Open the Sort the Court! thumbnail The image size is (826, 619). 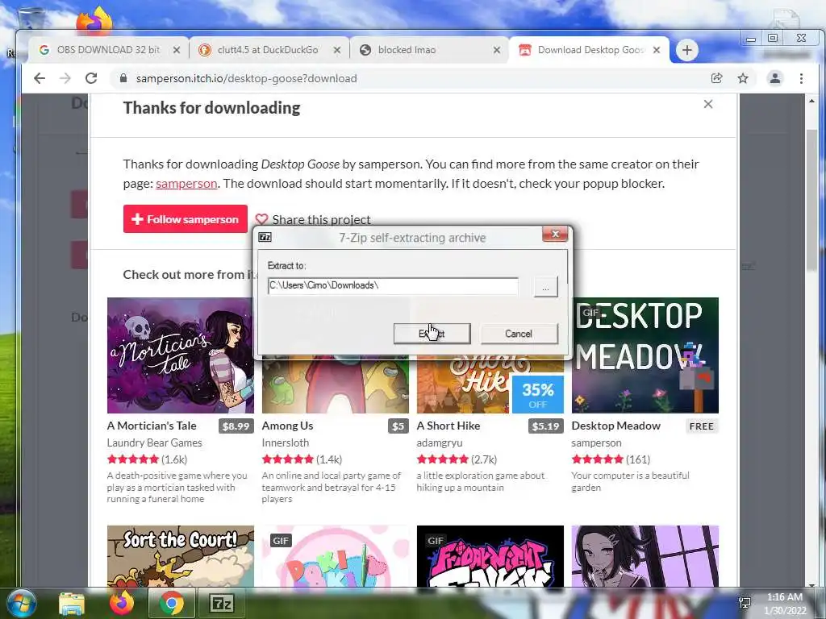point(181,556)
